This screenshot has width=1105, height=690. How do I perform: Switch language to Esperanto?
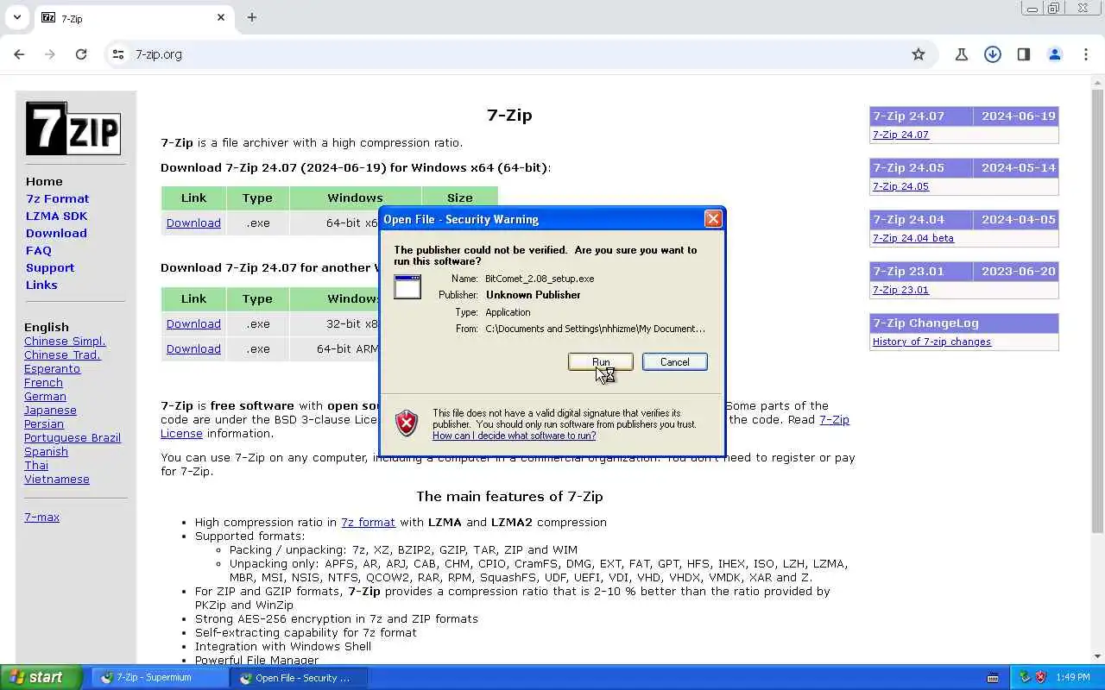click(x=52, y=368)
